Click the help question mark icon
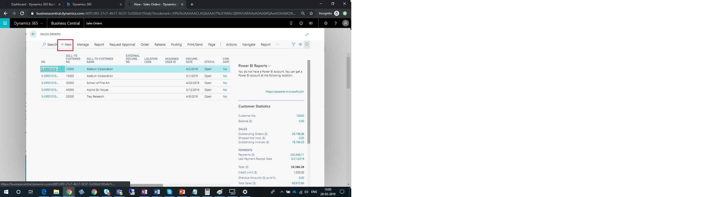Image resolution: width=701 pixels, height=197 pixels. [336, 23]
